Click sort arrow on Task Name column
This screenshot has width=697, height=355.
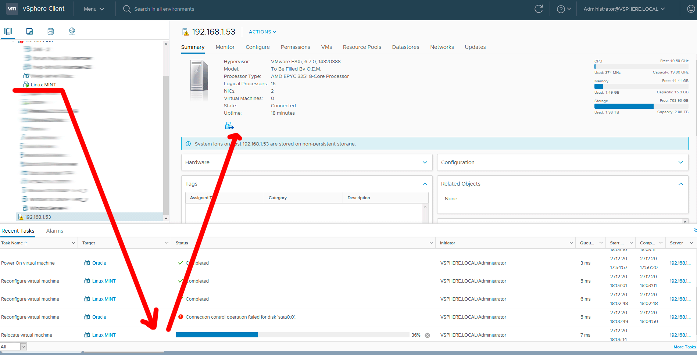click(x=26, y=243)
